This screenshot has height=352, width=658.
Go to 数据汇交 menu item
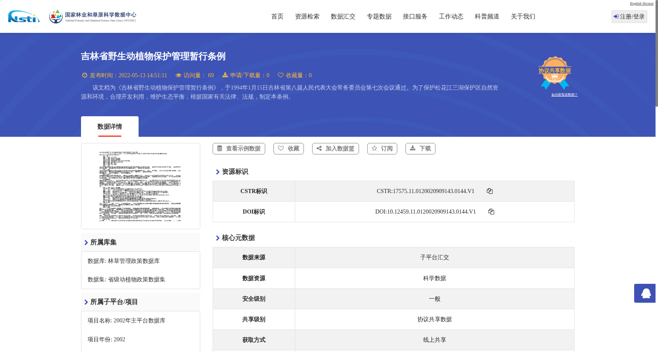[x=343, y=16]
